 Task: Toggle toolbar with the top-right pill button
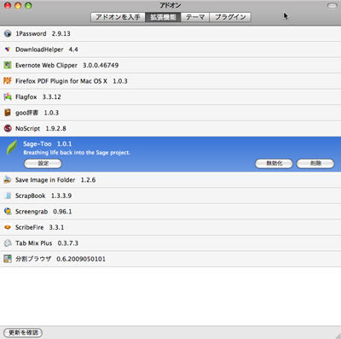click(x=332, y=5)
